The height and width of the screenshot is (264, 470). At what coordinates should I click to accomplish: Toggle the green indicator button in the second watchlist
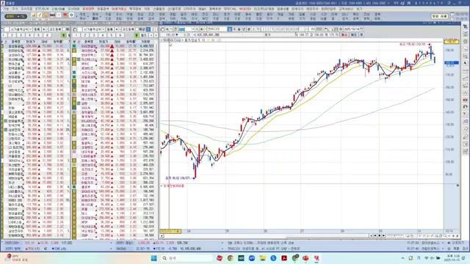137,35
